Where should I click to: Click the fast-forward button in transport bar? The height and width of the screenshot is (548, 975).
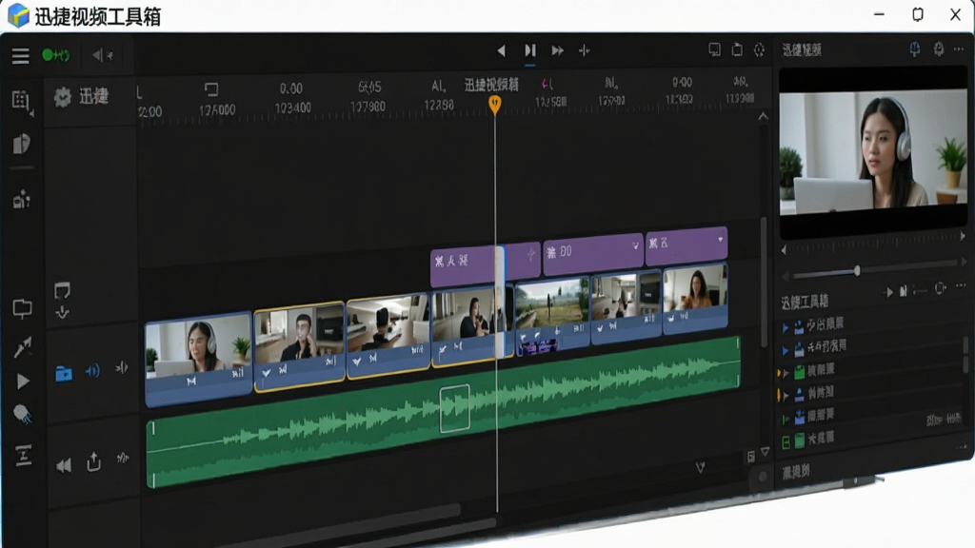coord(557,50)
